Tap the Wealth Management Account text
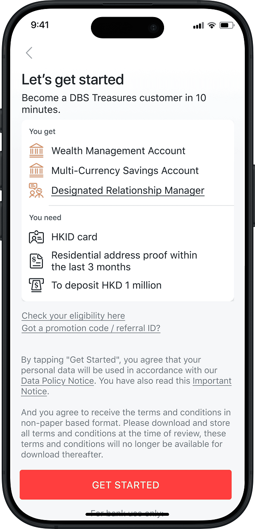Viewport: 255px width, 529px height. pos(118,151)
